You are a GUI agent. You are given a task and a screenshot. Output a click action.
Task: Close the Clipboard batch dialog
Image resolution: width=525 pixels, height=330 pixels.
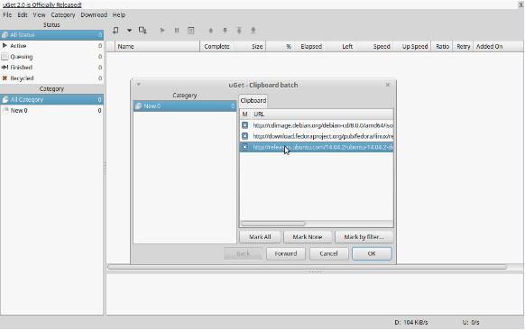(x=387, y=85)
